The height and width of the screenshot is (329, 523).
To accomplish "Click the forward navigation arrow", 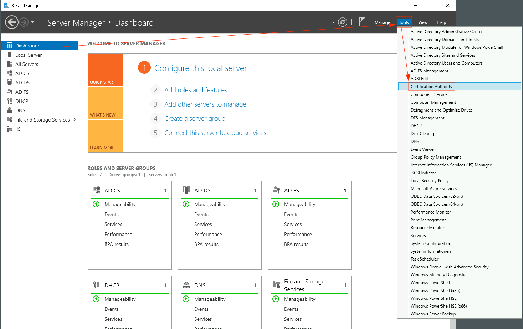I will 24,22.
